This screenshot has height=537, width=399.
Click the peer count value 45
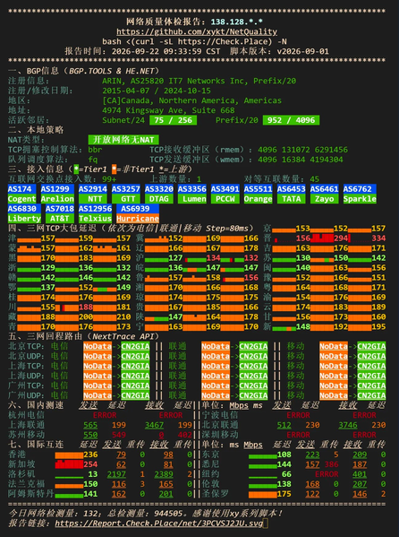pos(315,179)
